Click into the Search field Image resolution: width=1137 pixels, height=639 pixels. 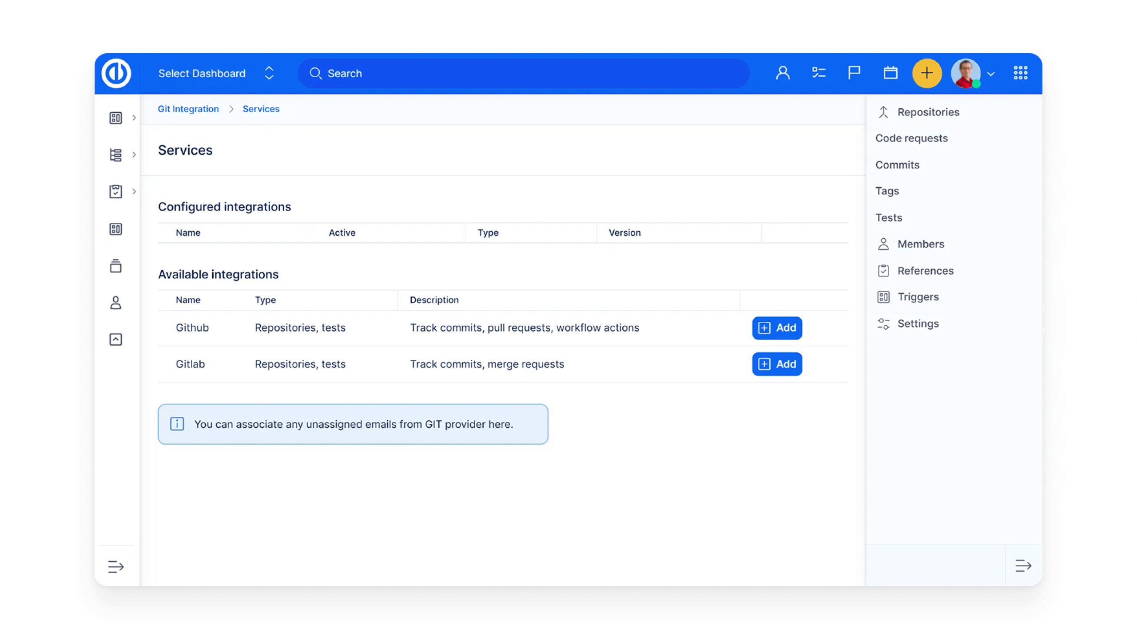[524, 73]
